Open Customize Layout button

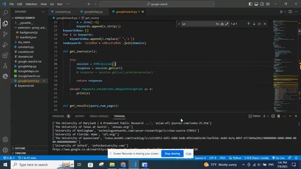tap(268, 4)
